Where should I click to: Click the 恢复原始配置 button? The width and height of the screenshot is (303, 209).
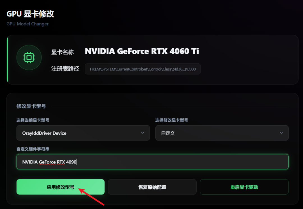click(152, 187)
